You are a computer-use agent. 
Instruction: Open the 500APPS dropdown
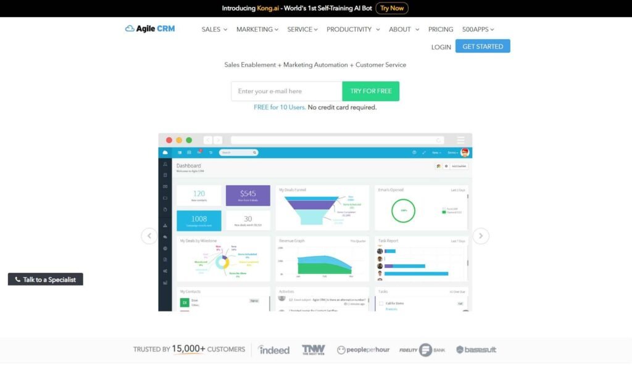478,30
